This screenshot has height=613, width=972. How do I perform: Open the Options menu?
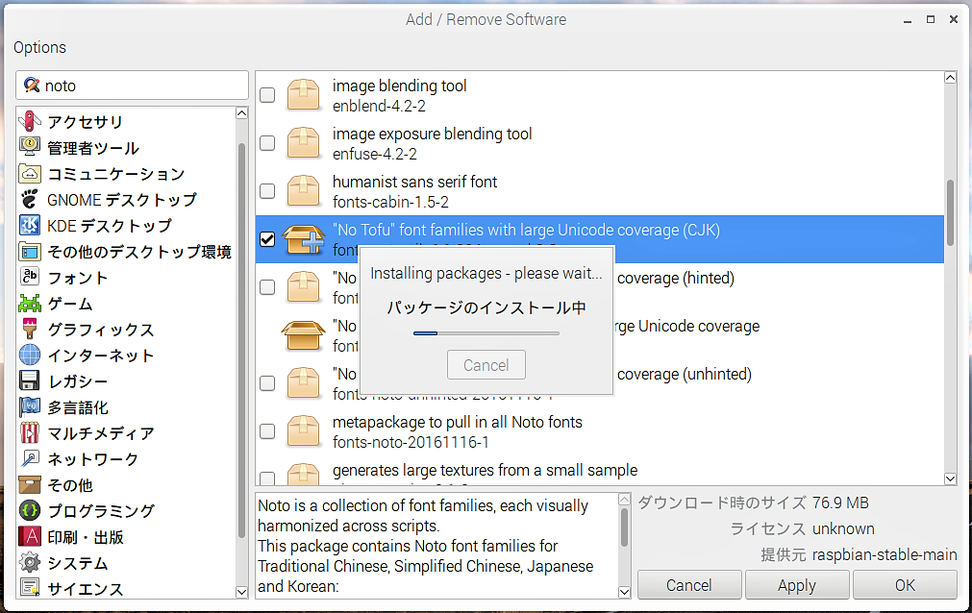(x=39, y=48)
